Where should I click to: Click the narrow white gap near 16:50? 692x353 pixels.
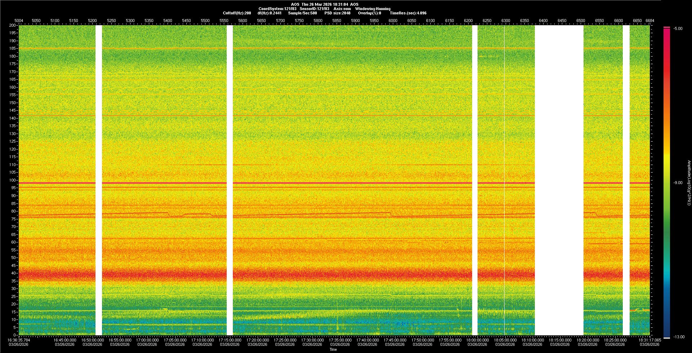[98, 180]
